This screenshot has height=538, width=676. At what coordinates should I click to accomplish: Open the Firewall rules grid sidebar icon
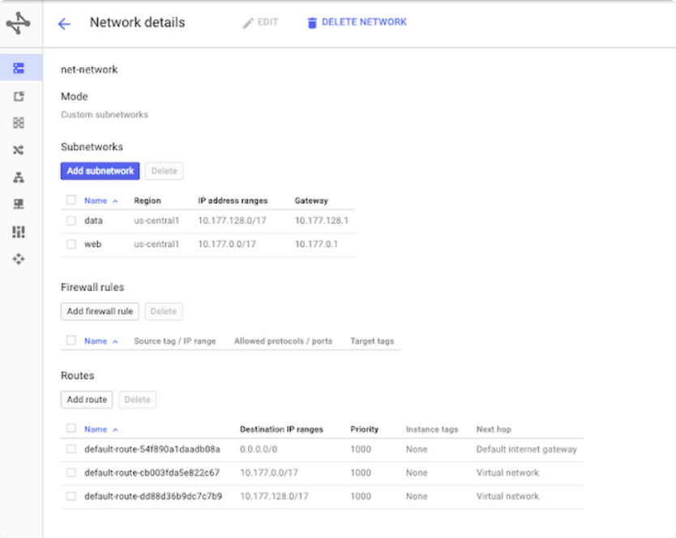pyautogui.click(x=19, y=123)
